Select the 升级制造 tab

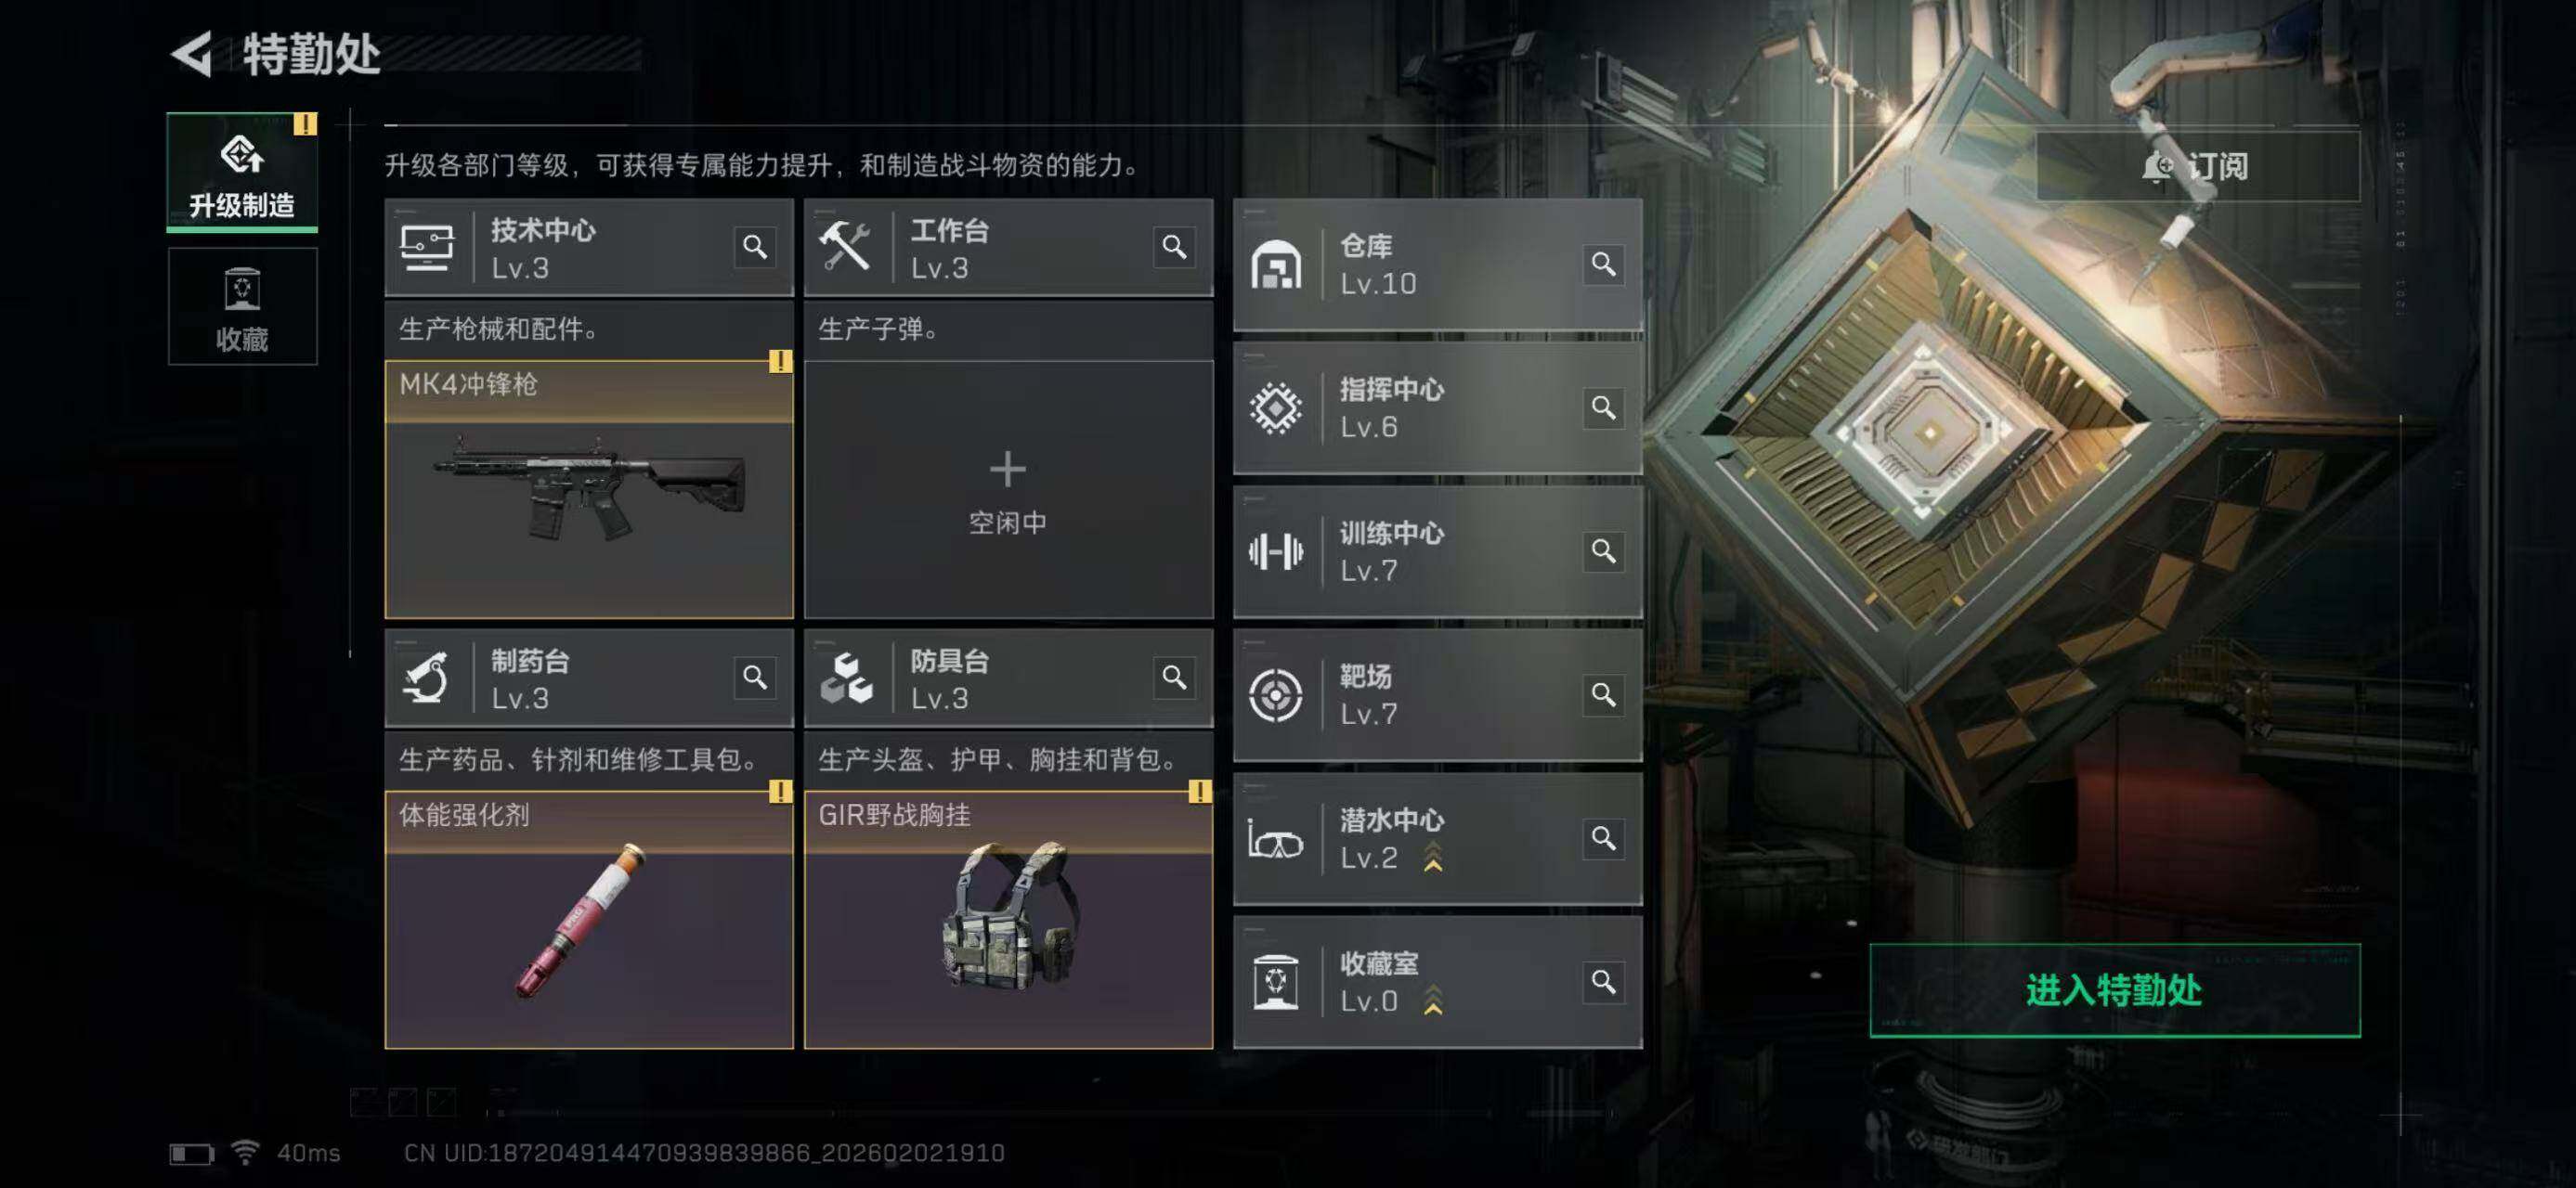point(242,172)
